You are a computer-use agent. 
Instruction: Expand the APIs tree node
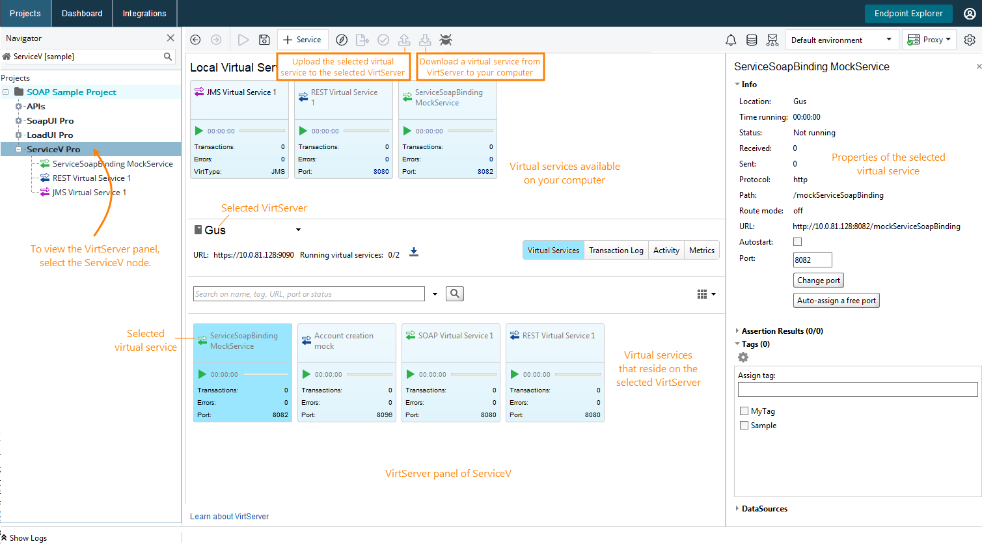[x=19, y=106]
